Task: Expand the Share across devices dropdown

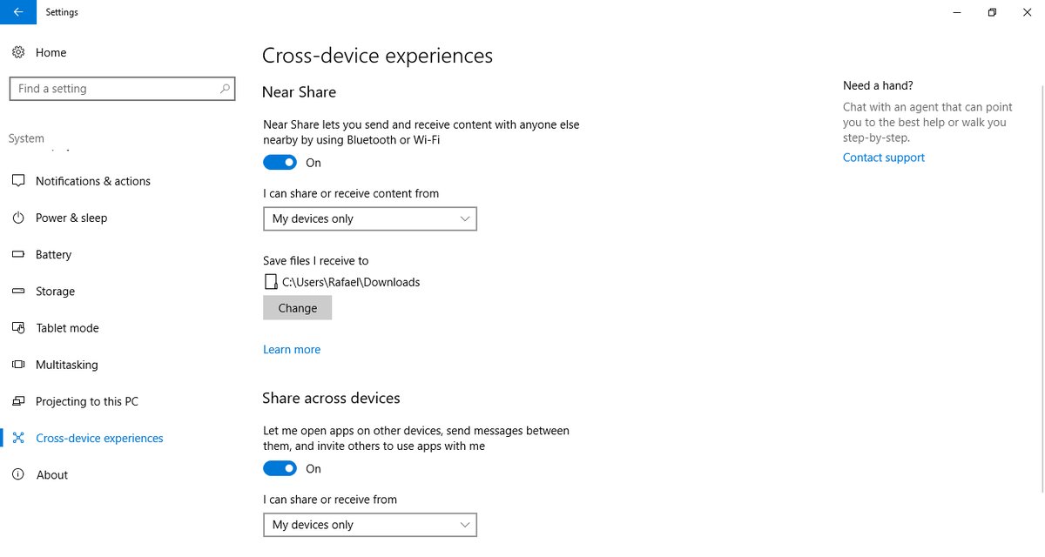Action: (370, 525)
